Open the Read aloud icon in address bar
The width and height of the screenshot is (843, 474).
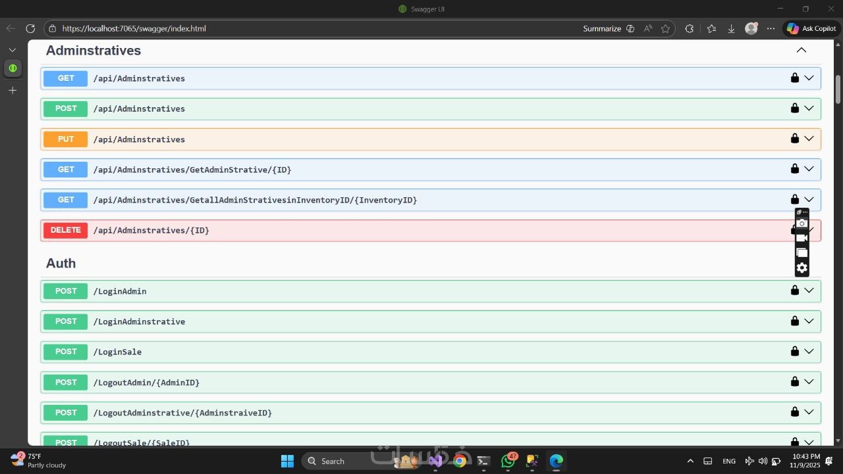[x=648, y=28]
